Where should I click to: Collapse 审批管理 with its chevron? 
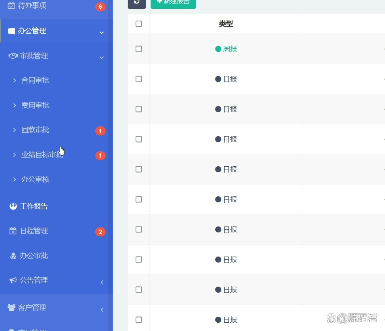102,57
